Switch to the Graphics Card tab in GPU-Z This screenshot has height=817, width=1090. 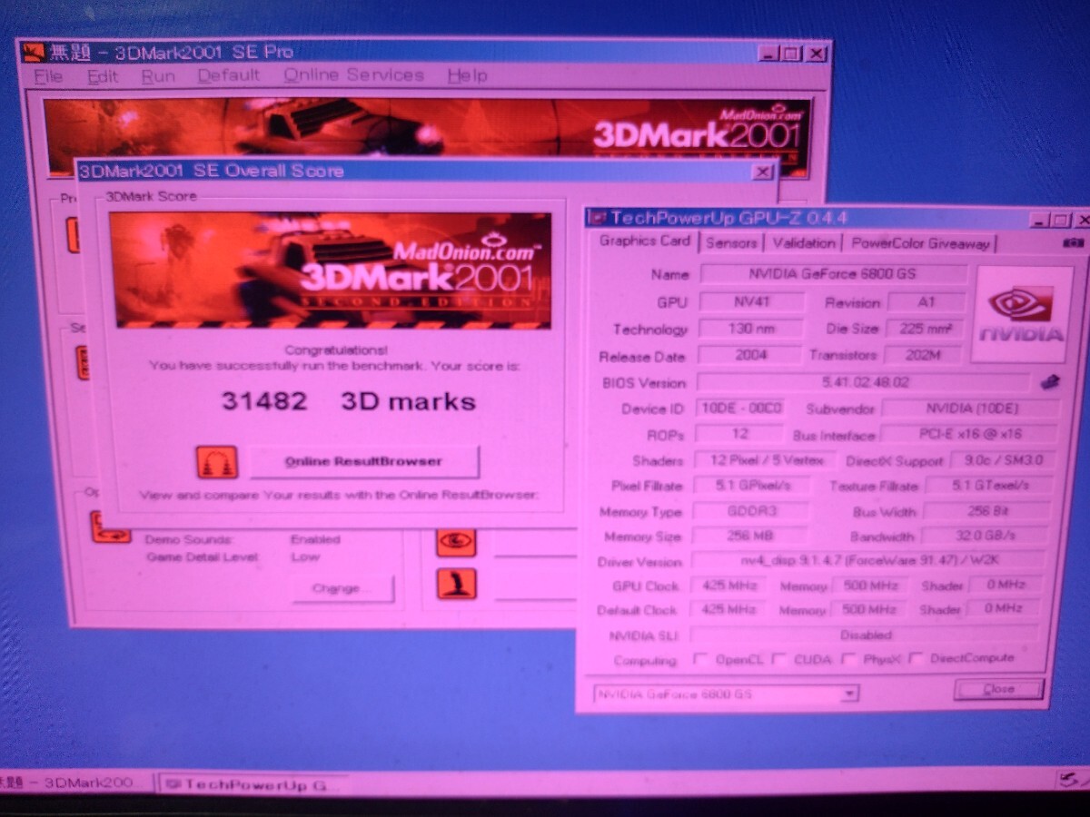click(645, 241)
